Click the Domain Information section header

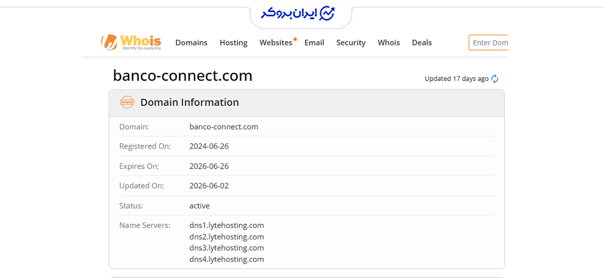click(307, 103)
